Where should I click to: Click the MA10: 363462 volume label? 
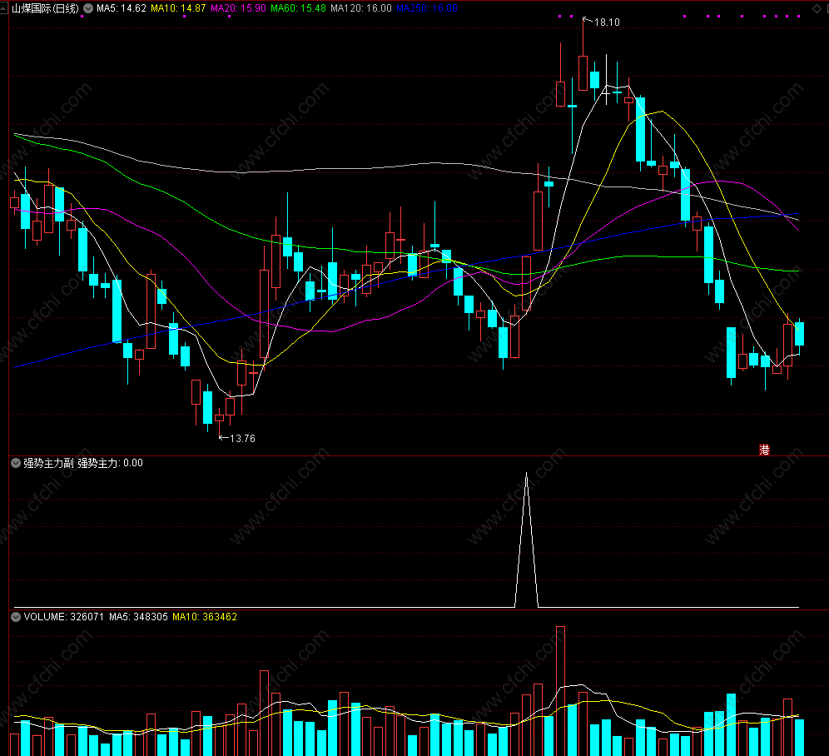tap(205, 617)
